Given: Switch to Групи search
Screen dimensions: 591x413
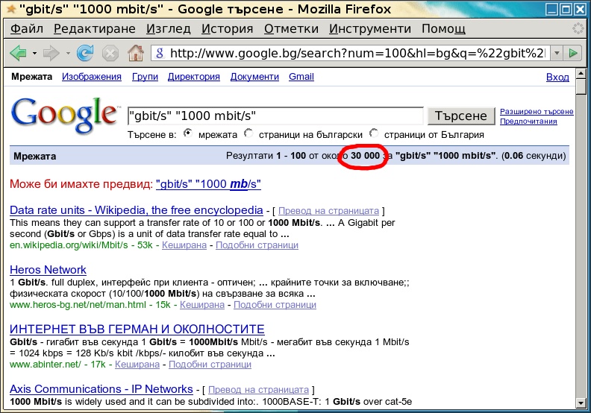Looking at the screenshot, I should pyautogui.click(x=145, y=77).
